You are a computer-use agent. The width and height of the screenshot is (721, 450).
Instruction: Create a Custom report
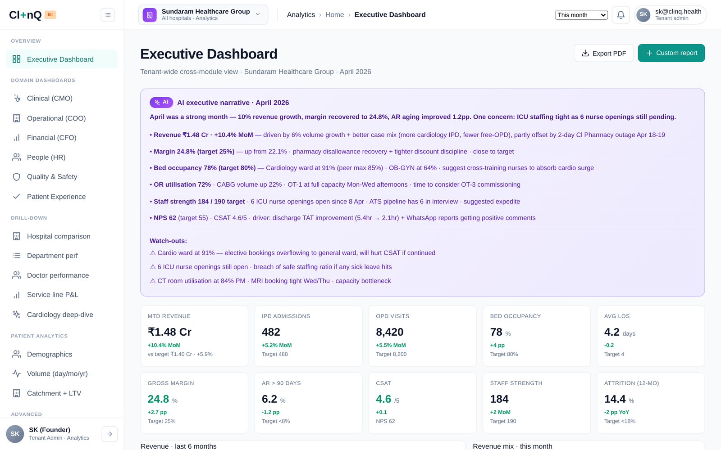click(671, 53)
